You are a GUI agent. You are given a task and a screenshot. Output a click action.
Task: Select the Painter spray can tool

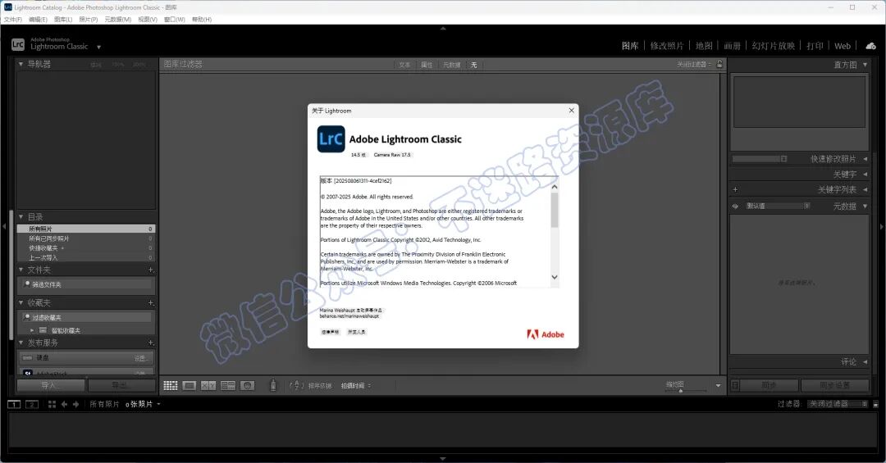point(273,385)
